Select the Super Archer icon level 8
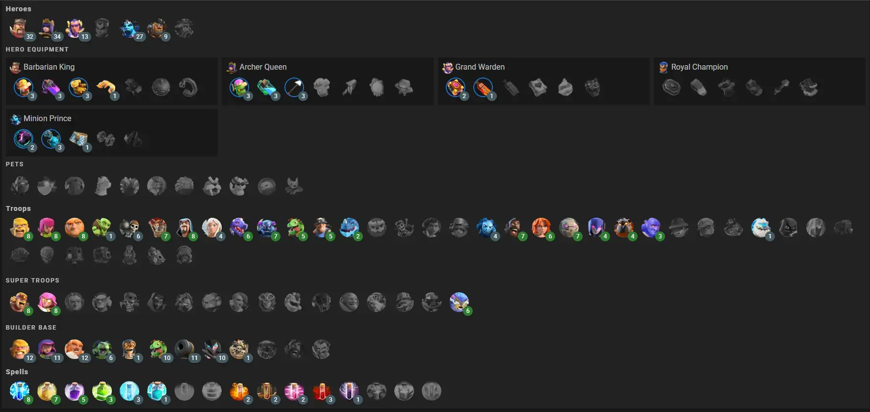Image resolution: width=870 pixels, height=412 pixels. [47, 303]
